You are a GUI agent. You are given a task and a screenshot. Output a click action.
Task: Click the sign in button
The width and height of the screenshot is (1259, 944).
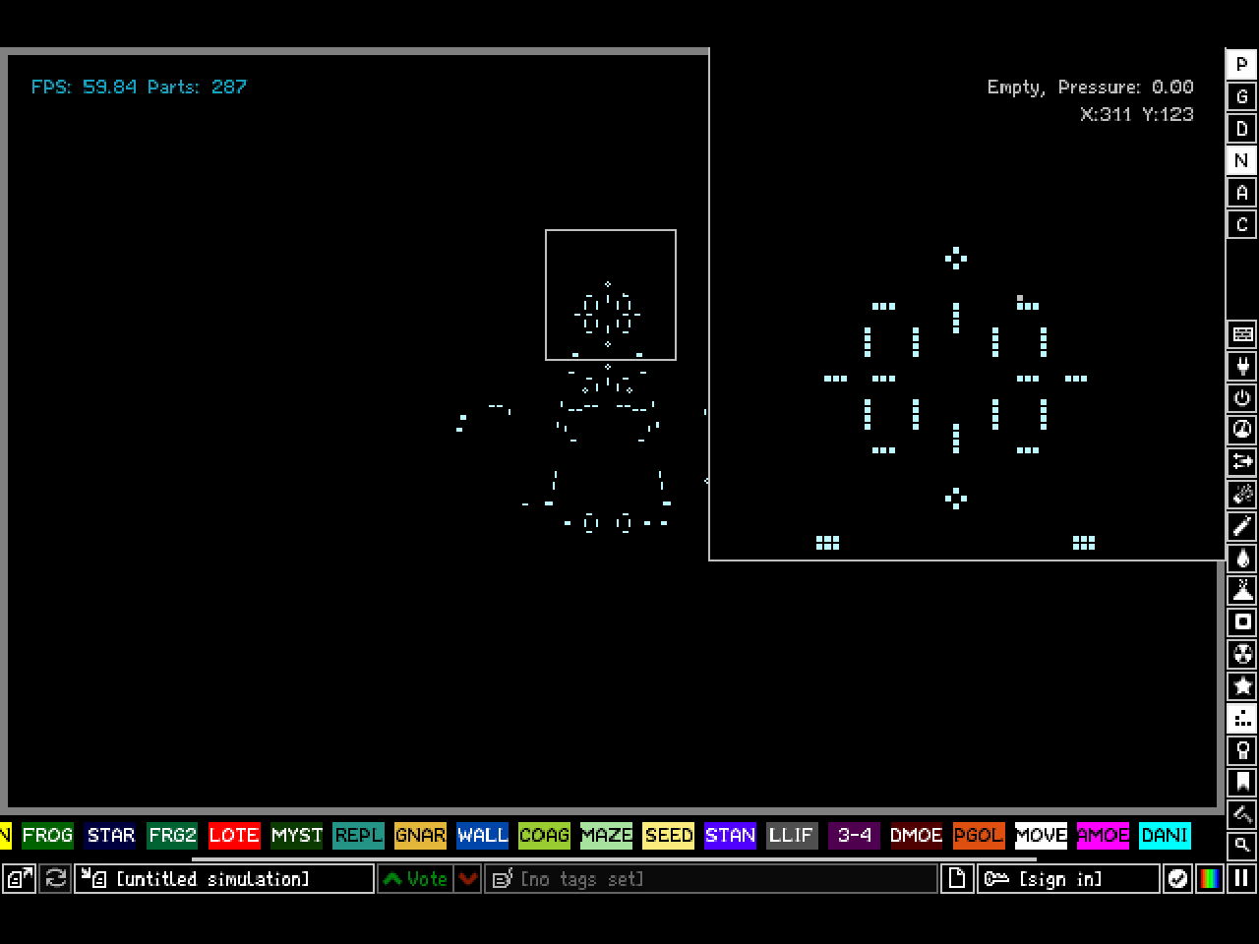pos(1068,878)
